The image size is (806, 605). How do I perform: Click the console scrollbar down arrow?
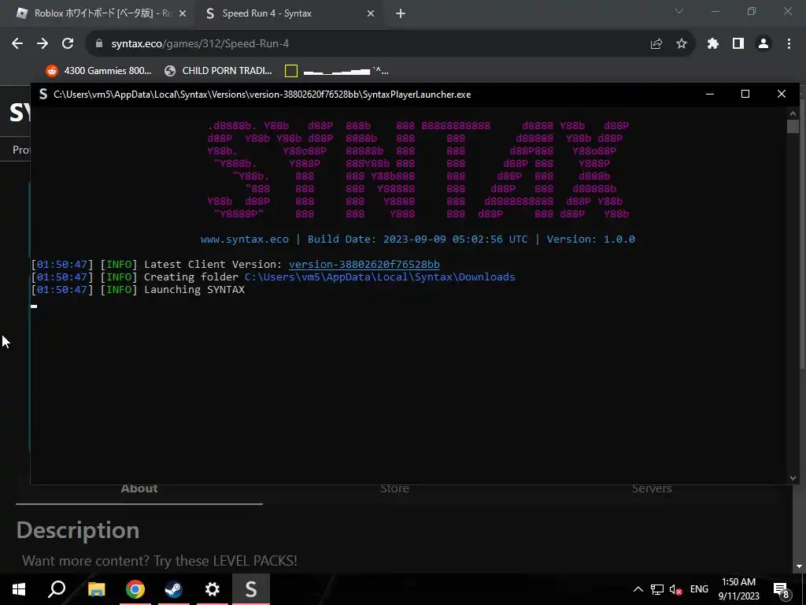point(793,478)
